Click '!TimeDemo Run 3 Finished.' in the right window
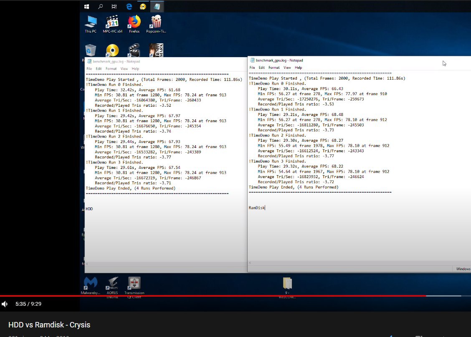Viewport: 471px width, 337px height. (x=277, y=161)
